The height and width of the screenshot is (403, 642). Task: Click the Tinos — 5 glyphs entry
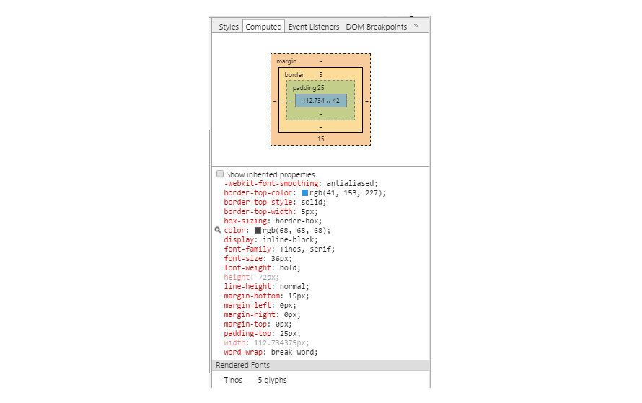click(255, 380)
